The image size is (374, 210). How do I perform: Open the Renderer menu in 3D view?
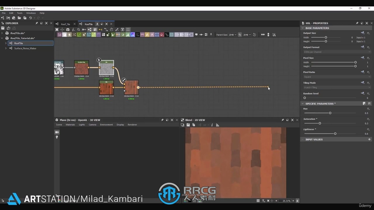pos(132,125)
